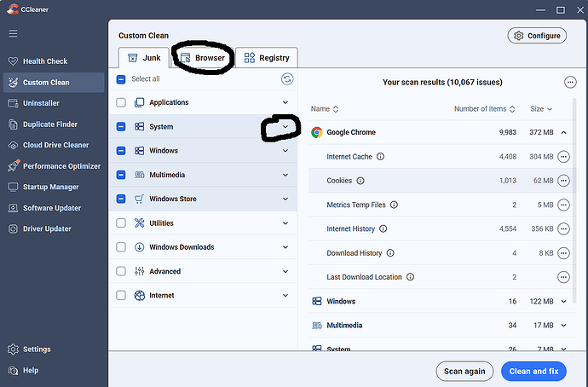Check the Applications checkbox

point(121,102)
